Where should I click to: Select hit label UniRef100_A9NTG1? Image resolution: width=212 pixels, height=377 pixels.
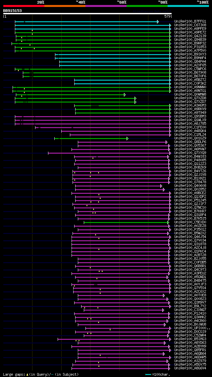click(x=190, y=91)
